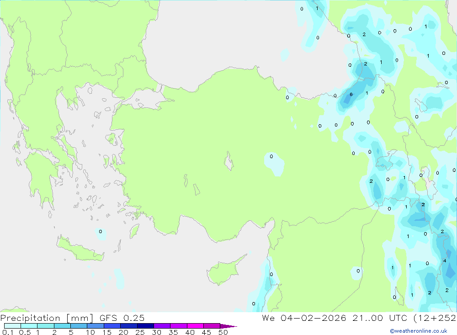Click the 2–5 mm legend color swatch
The width and height of the screenshot is (457, 335).
tap(62, 326)
